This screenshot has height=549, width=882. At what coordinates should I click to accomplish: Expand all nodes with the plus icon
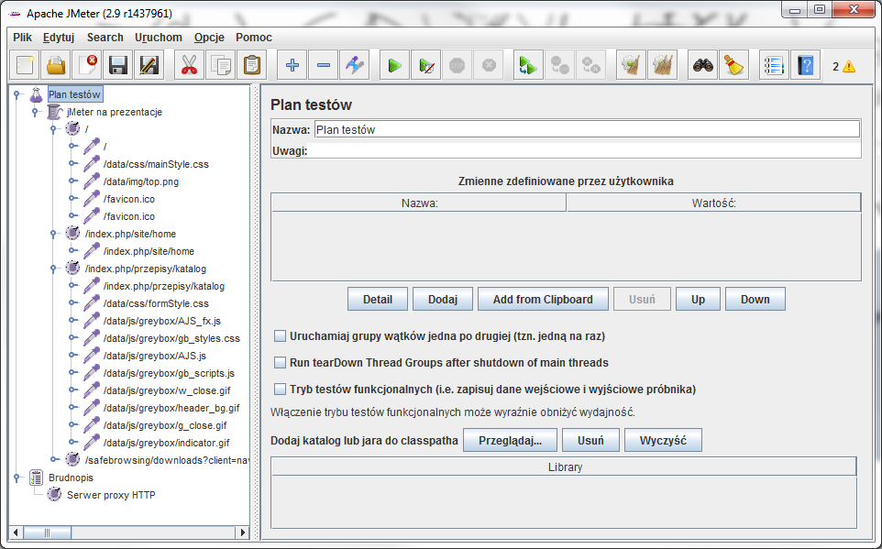coord(292,65)
